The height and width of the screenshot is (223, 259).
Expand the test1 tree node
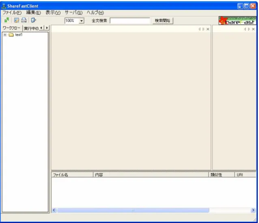click(x=5, y=35)
